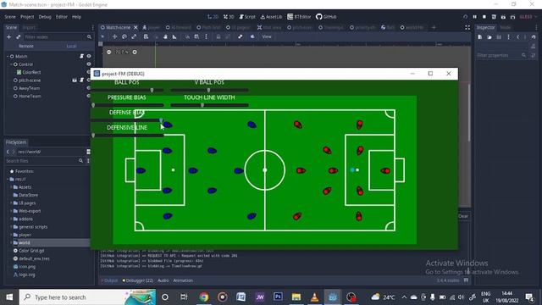Open VLC media player from taskbar

coord(314,297)
